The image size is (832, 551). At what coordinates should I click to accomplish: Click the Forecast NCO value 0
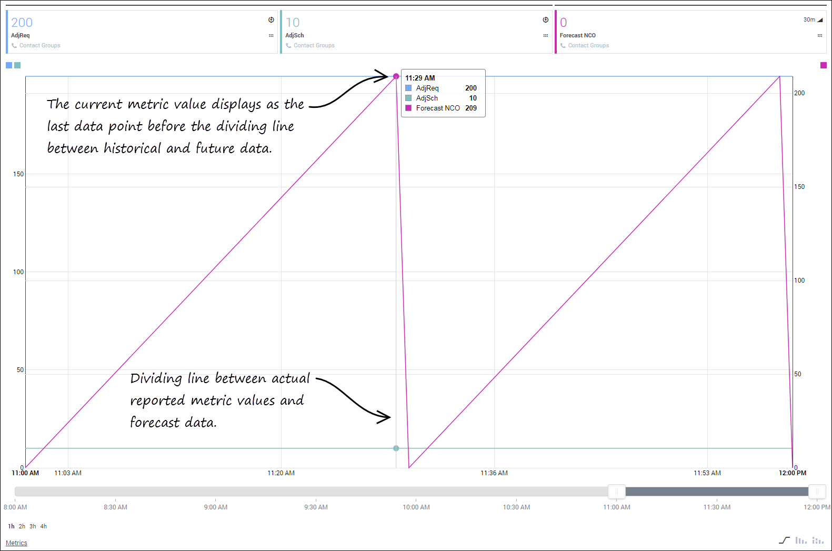coord(564,23)
